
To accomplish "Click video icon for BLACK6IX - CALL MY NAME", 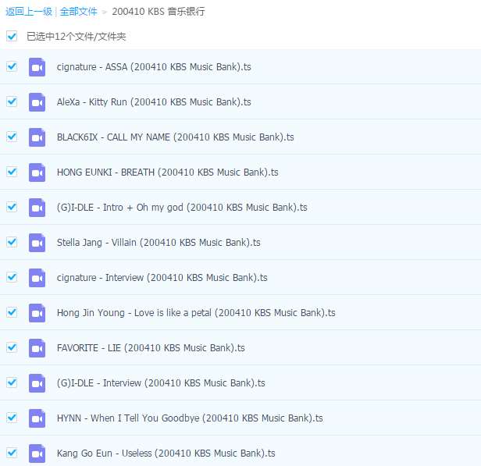I will point(37,137).
